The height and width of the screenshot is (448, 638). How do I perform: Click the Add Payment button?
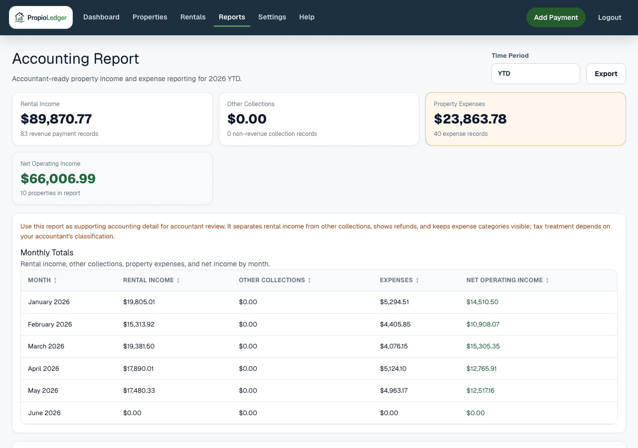click(x=556, y=17)
